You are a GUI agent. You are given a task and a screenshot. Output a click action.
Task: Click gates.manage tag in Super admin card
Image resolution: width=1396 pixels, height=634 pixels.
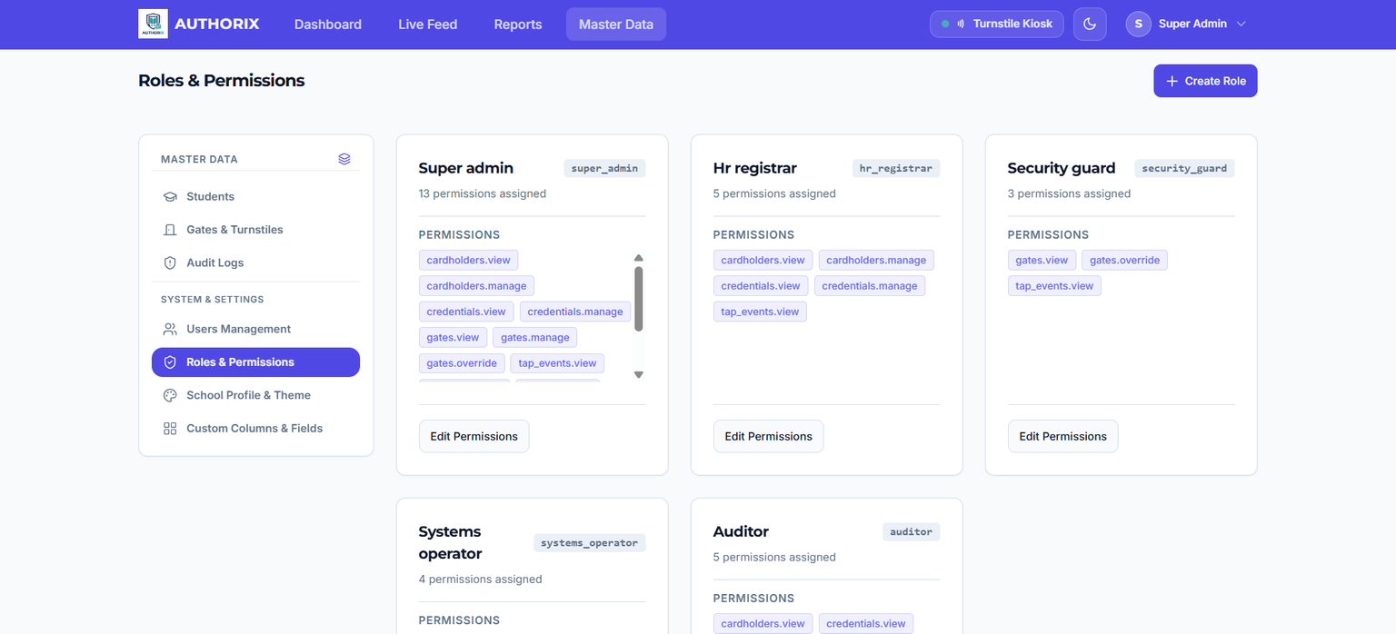click(535, 337)
